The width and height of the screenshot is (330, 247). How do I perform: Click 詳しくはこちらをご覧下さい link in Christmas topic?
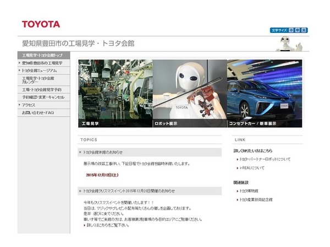[x=108, y=225]
